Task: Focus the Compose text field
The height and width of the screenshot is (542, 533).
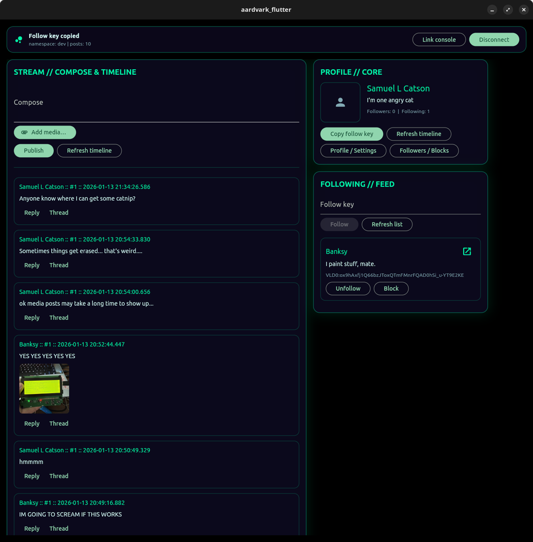Action: (x=156, y=109)
